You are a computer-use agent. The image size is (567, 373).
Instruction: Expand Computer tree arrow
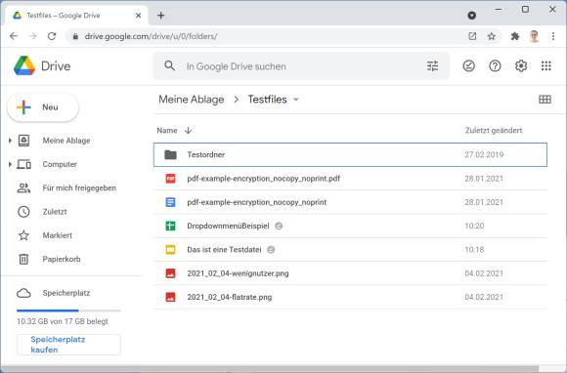10,164
